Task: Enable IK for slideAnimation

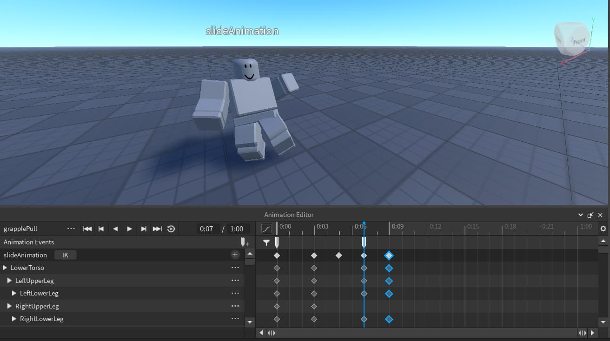Action: (x=65, y=255)
